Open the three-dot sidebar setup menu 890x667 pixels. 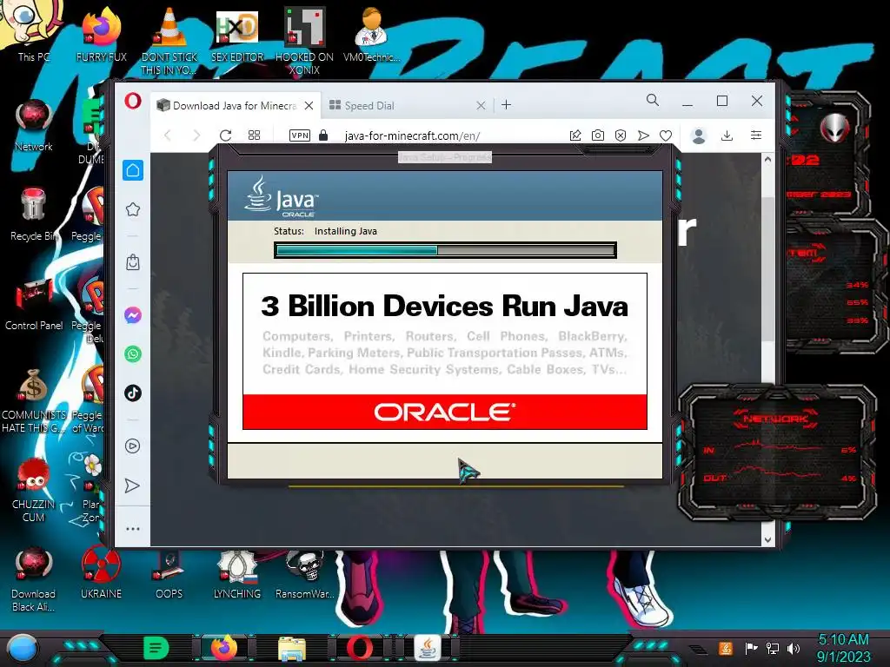(133, 529)
